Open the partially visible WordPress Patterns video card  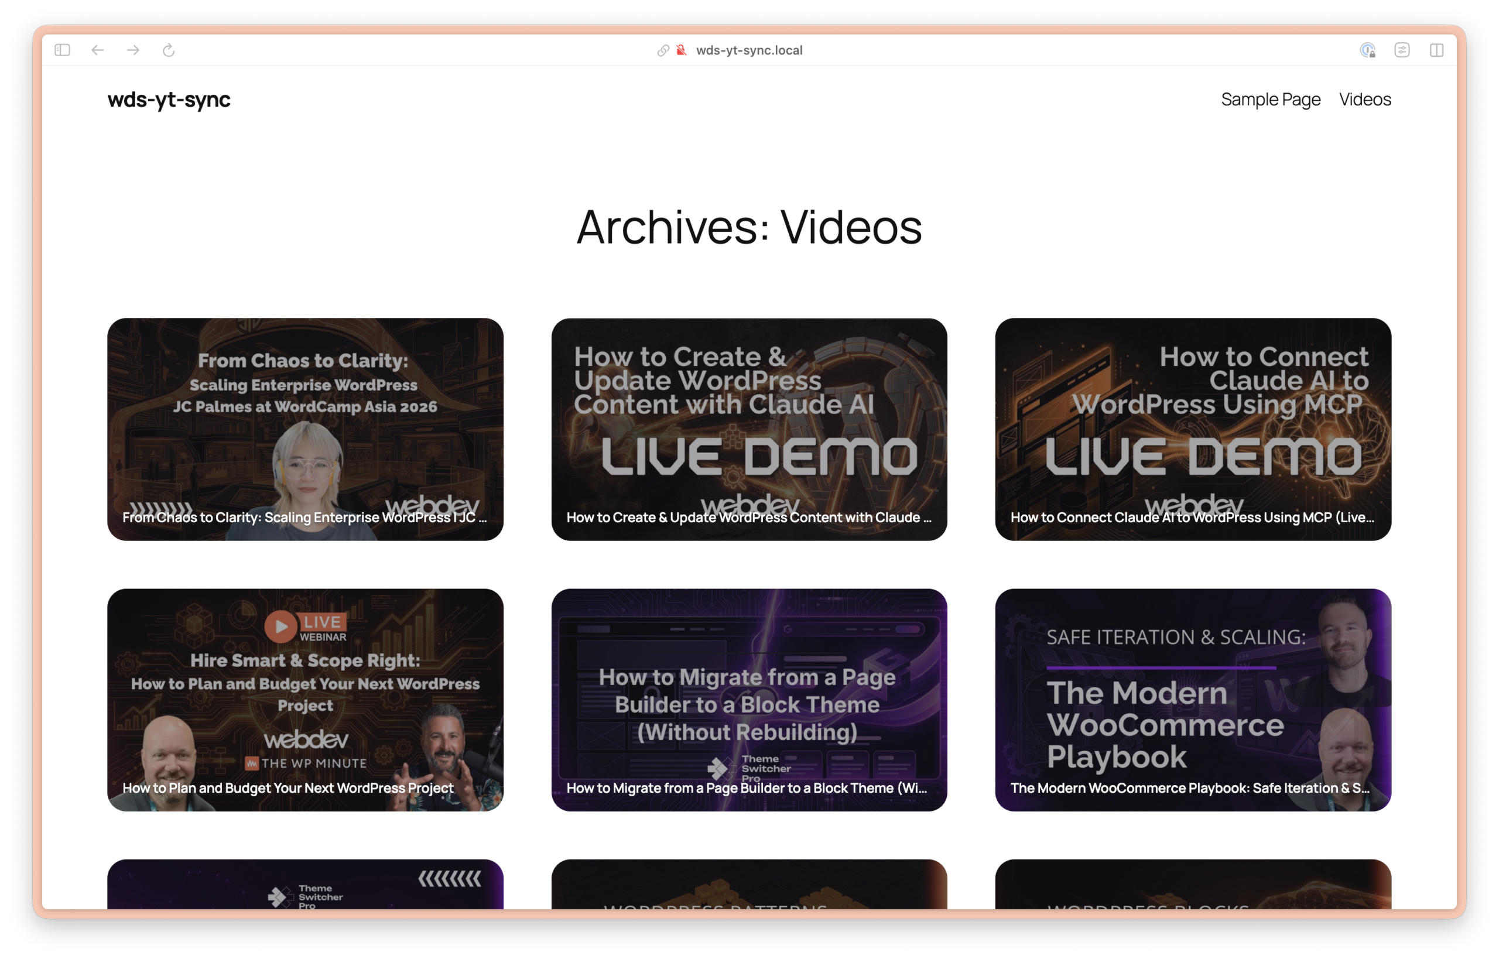pyautogui.click(x=749, y=884)
